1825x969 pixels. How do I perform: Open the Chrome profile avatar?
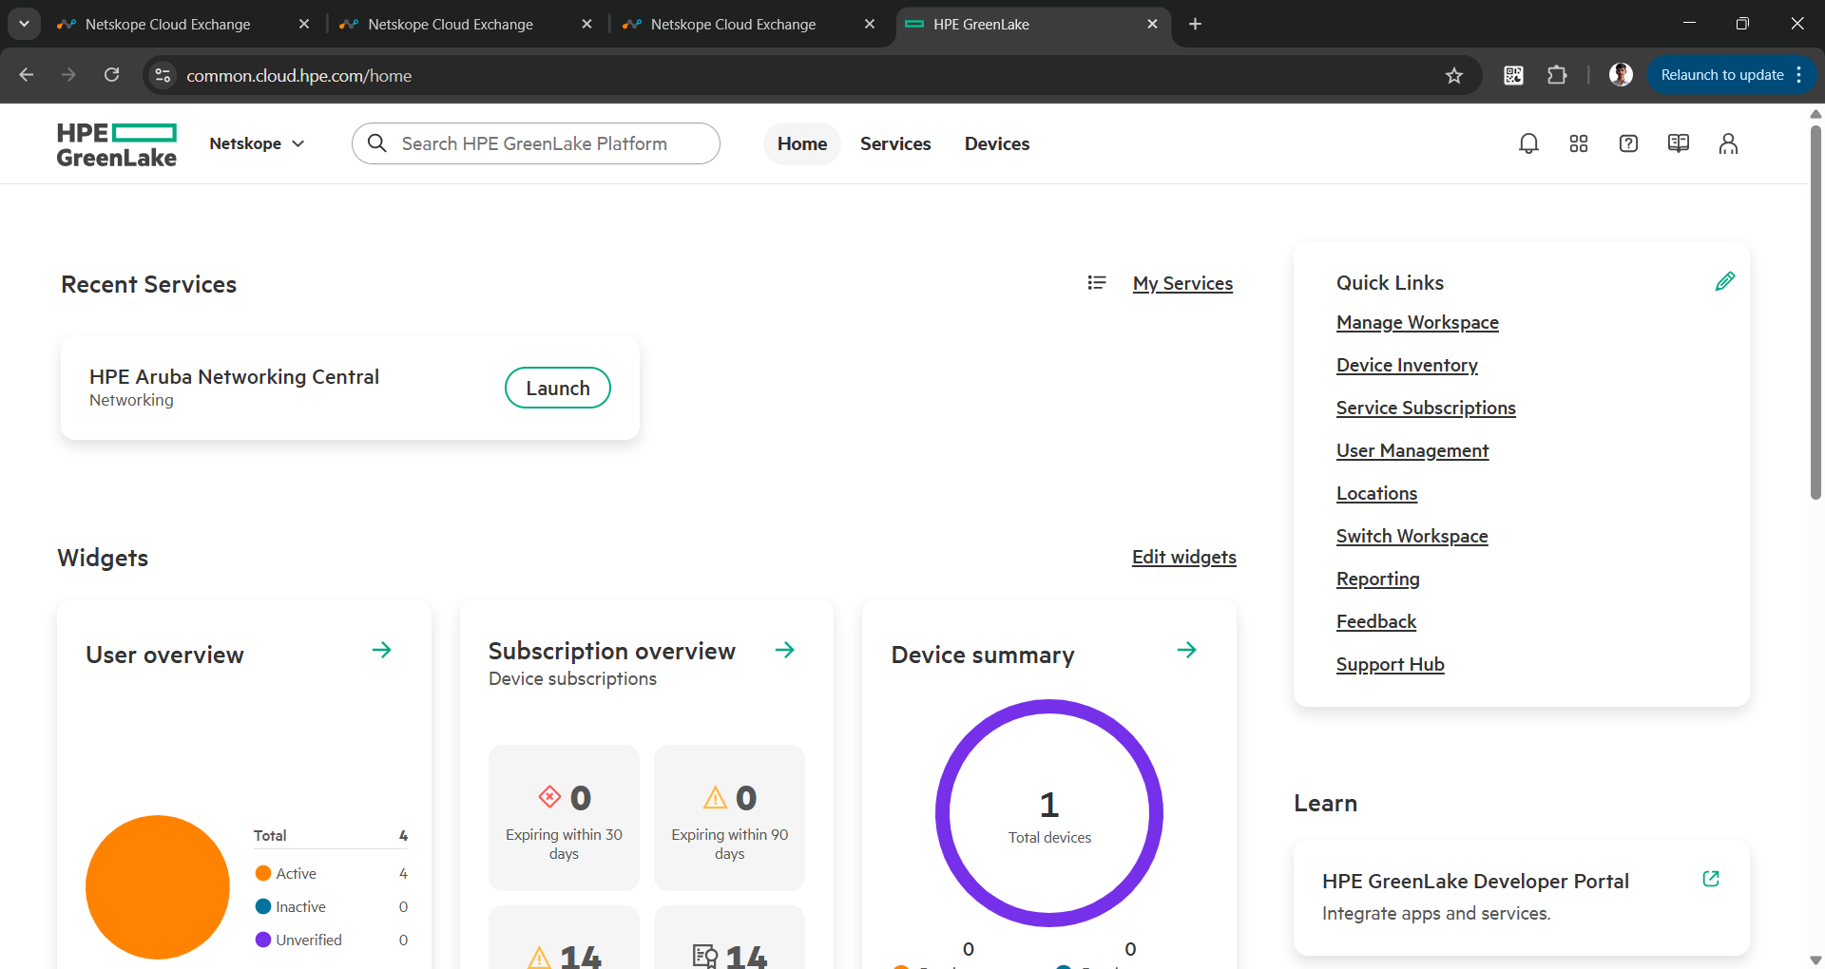1621,75
